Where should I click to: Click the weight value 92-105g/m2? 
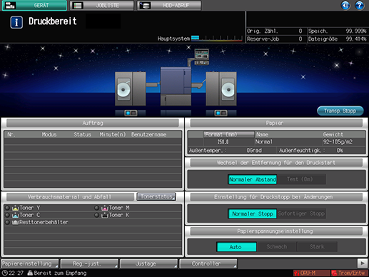[x=338, y=142]
